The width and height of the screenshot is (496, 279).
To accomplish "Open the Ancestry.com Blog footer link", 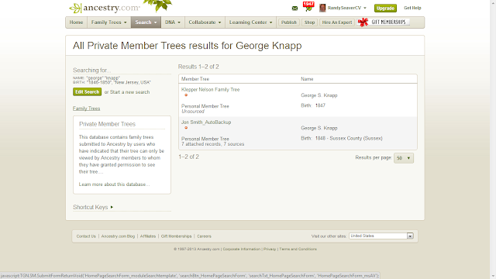I will pos(118,236).
